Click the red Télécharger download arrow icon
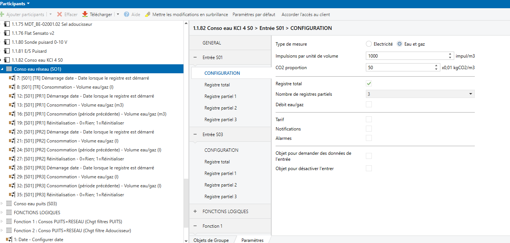 pyautogui.click(x=85, y=14)
